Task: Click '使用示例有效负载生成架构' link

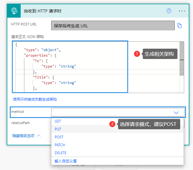Action: point(35,99)
